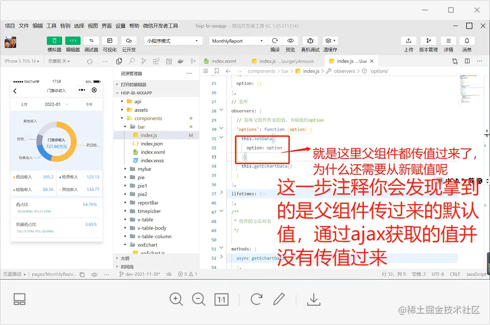Zoom out in the image viewer

tap(199, 299)
